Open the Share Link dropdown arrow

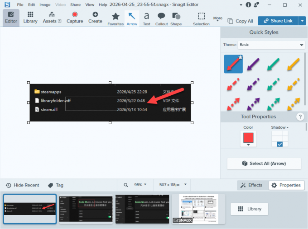pos(302,21)
